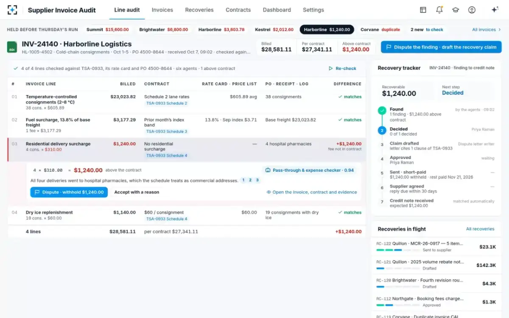
Task: Expand the Fuel surcharge line
Action: point(187,126)
